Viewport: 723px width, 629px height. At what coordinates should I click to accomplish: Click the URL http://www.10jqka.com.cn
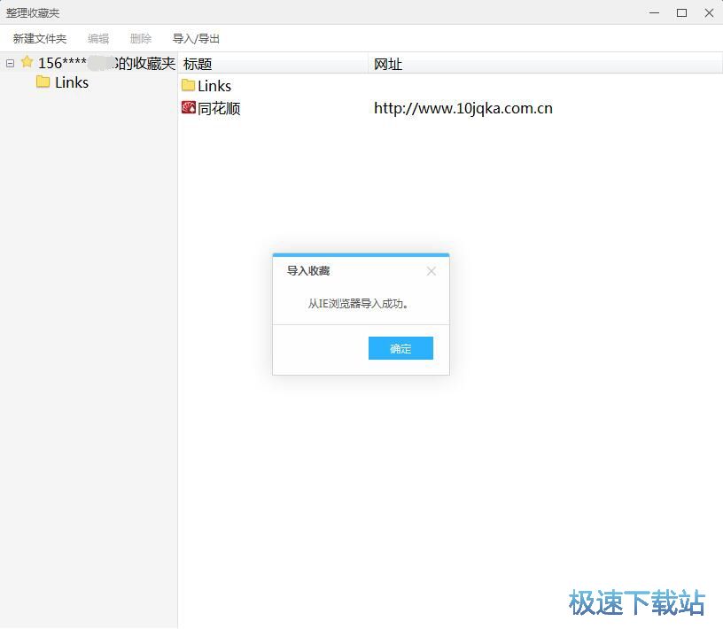point(463,108)
